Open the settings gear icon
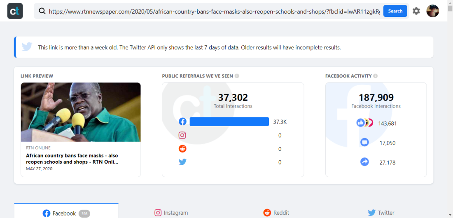Image resolution: width=453 pixels, height=218 pixels. (416, 11)
